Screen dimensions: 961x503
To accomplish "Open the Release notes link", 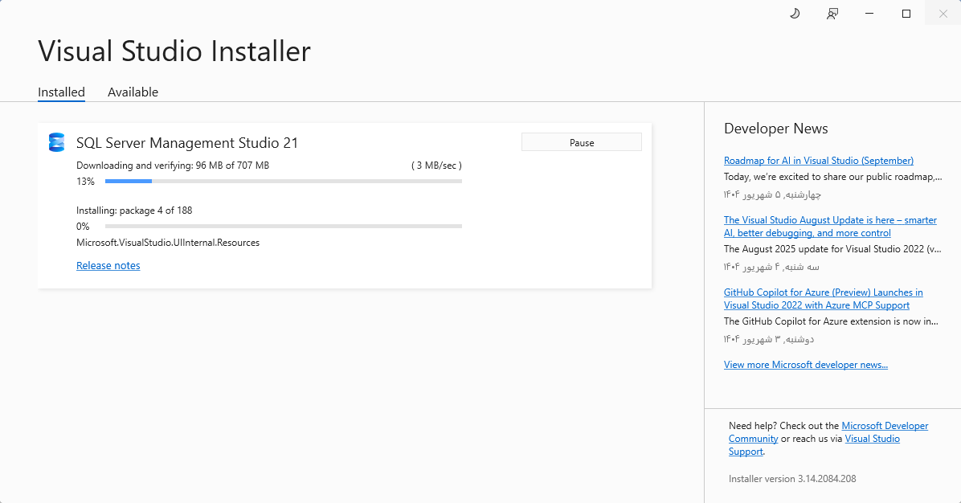I will (108, 265).
